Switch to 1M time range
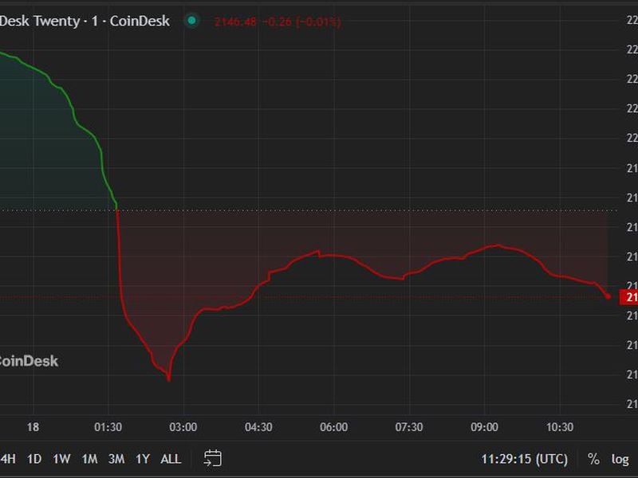638x478 pixels. (x=89, y=459)
